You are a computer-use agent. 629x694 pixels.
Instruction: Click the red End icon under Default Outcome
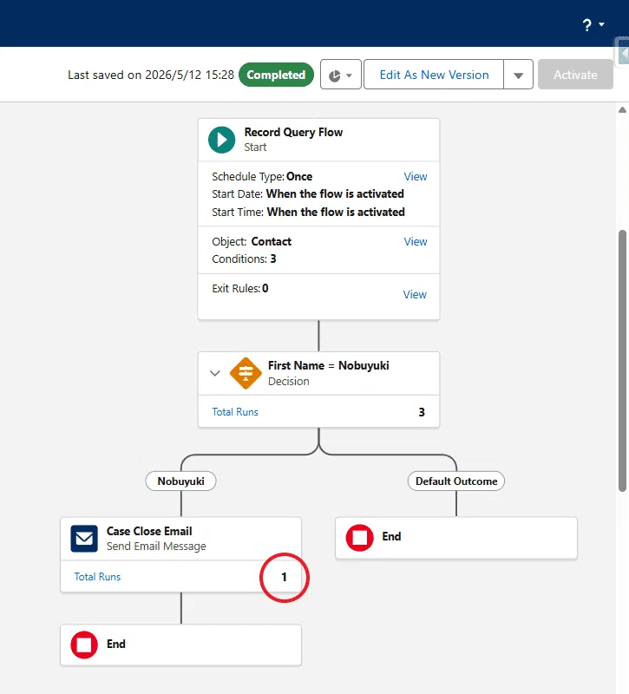point(359,537)
